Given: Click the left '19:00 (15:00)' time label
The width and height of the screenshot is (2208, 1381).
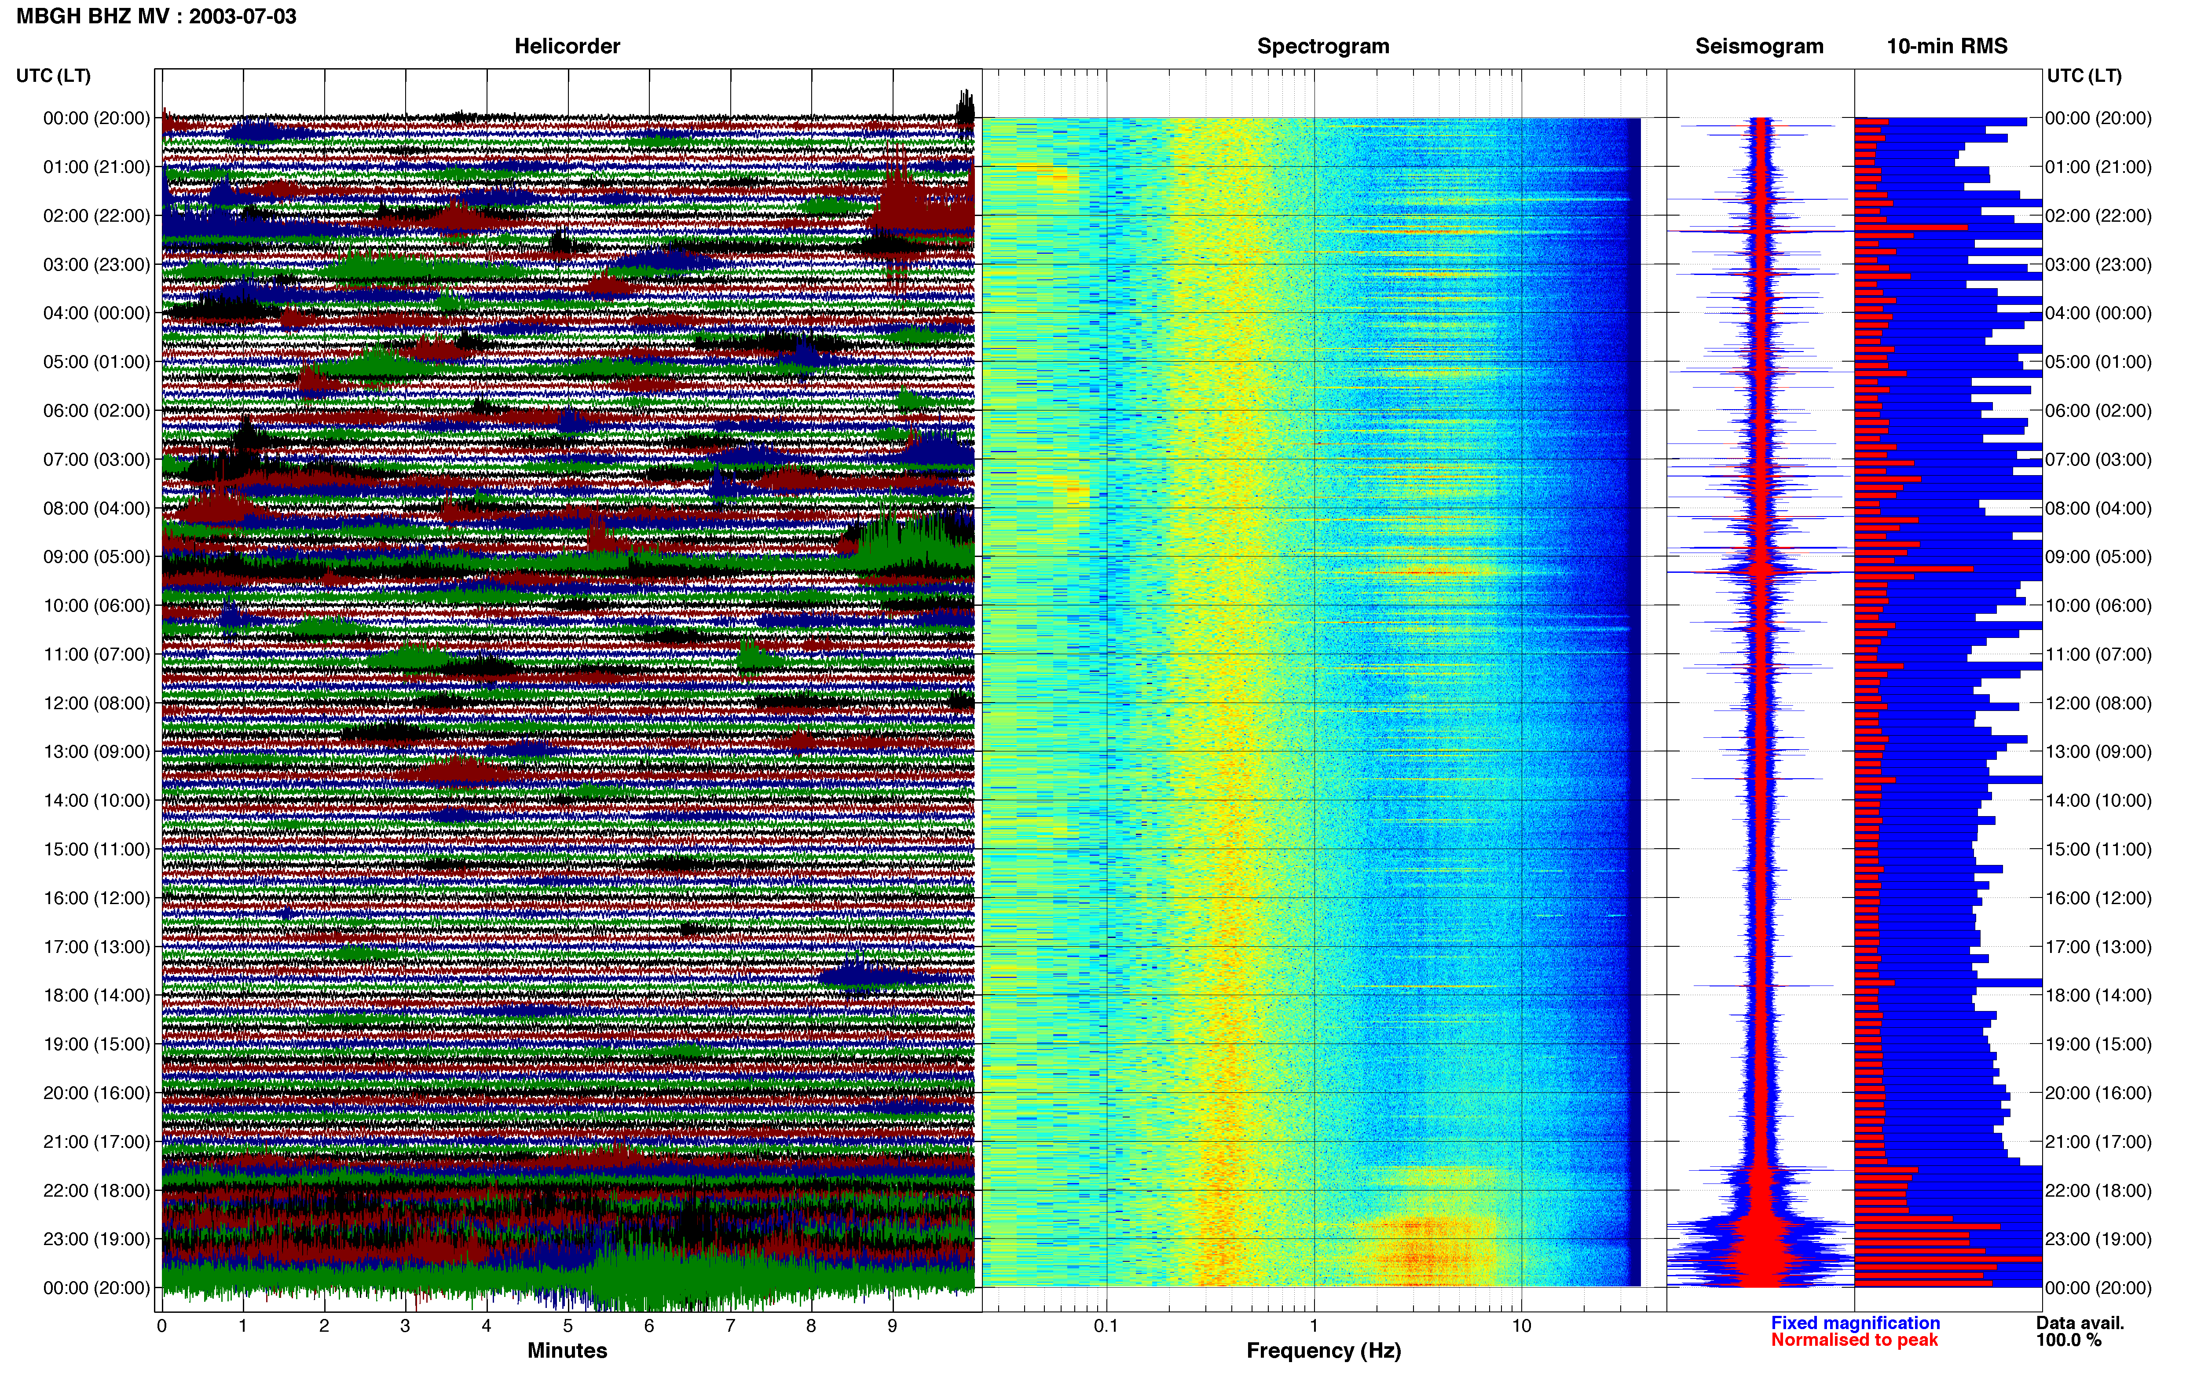Looking at the screenshot, I should tap(97, 1044).
